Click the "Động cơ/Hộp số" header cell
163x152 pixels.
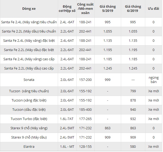coord(67,9)
